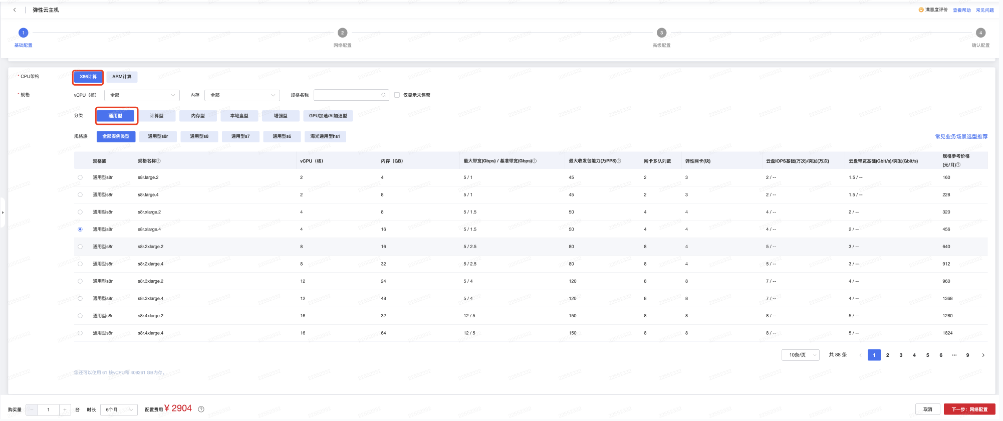Select 通用型s6 family filter

tap(282, 136)
